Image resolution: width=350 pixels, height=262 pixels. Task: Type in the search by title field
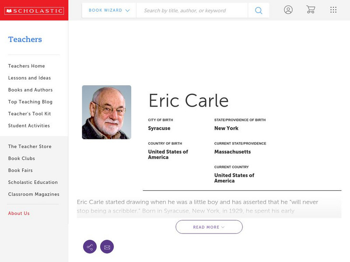192,10
